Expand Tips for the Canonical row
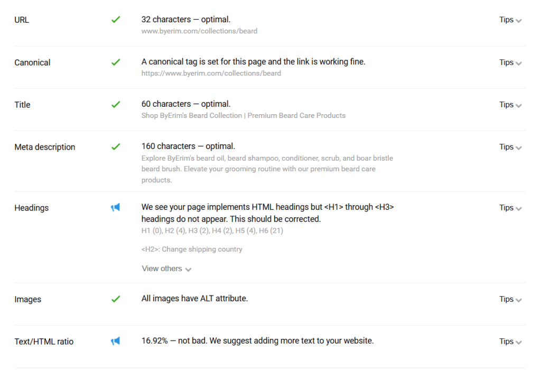541x370 pixels. pos(510,62)
